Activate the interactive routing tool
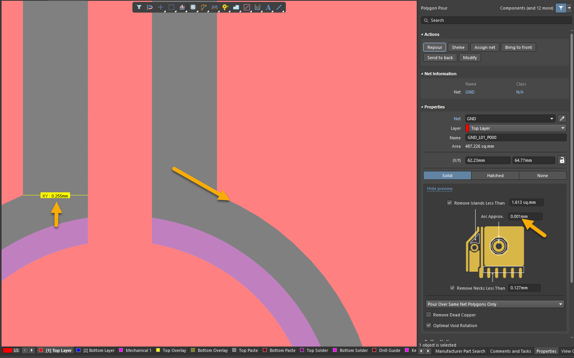 [x=204, y=7]
